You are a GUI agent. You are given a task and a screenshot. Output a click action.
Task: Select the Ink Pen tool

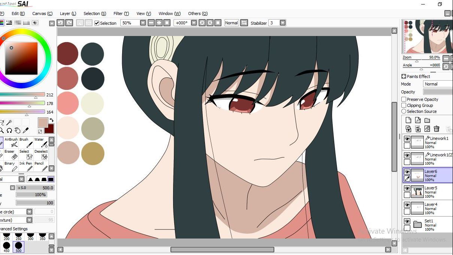tap(26, 166)
